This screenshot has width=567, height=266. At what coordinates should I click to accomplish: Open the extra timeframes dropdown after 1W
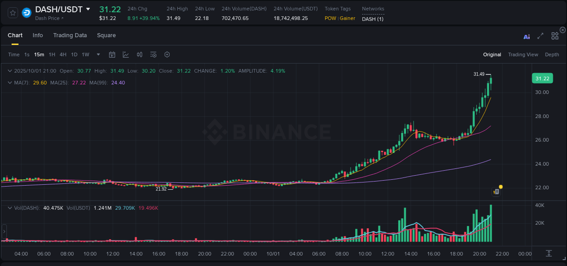(98, 54)
